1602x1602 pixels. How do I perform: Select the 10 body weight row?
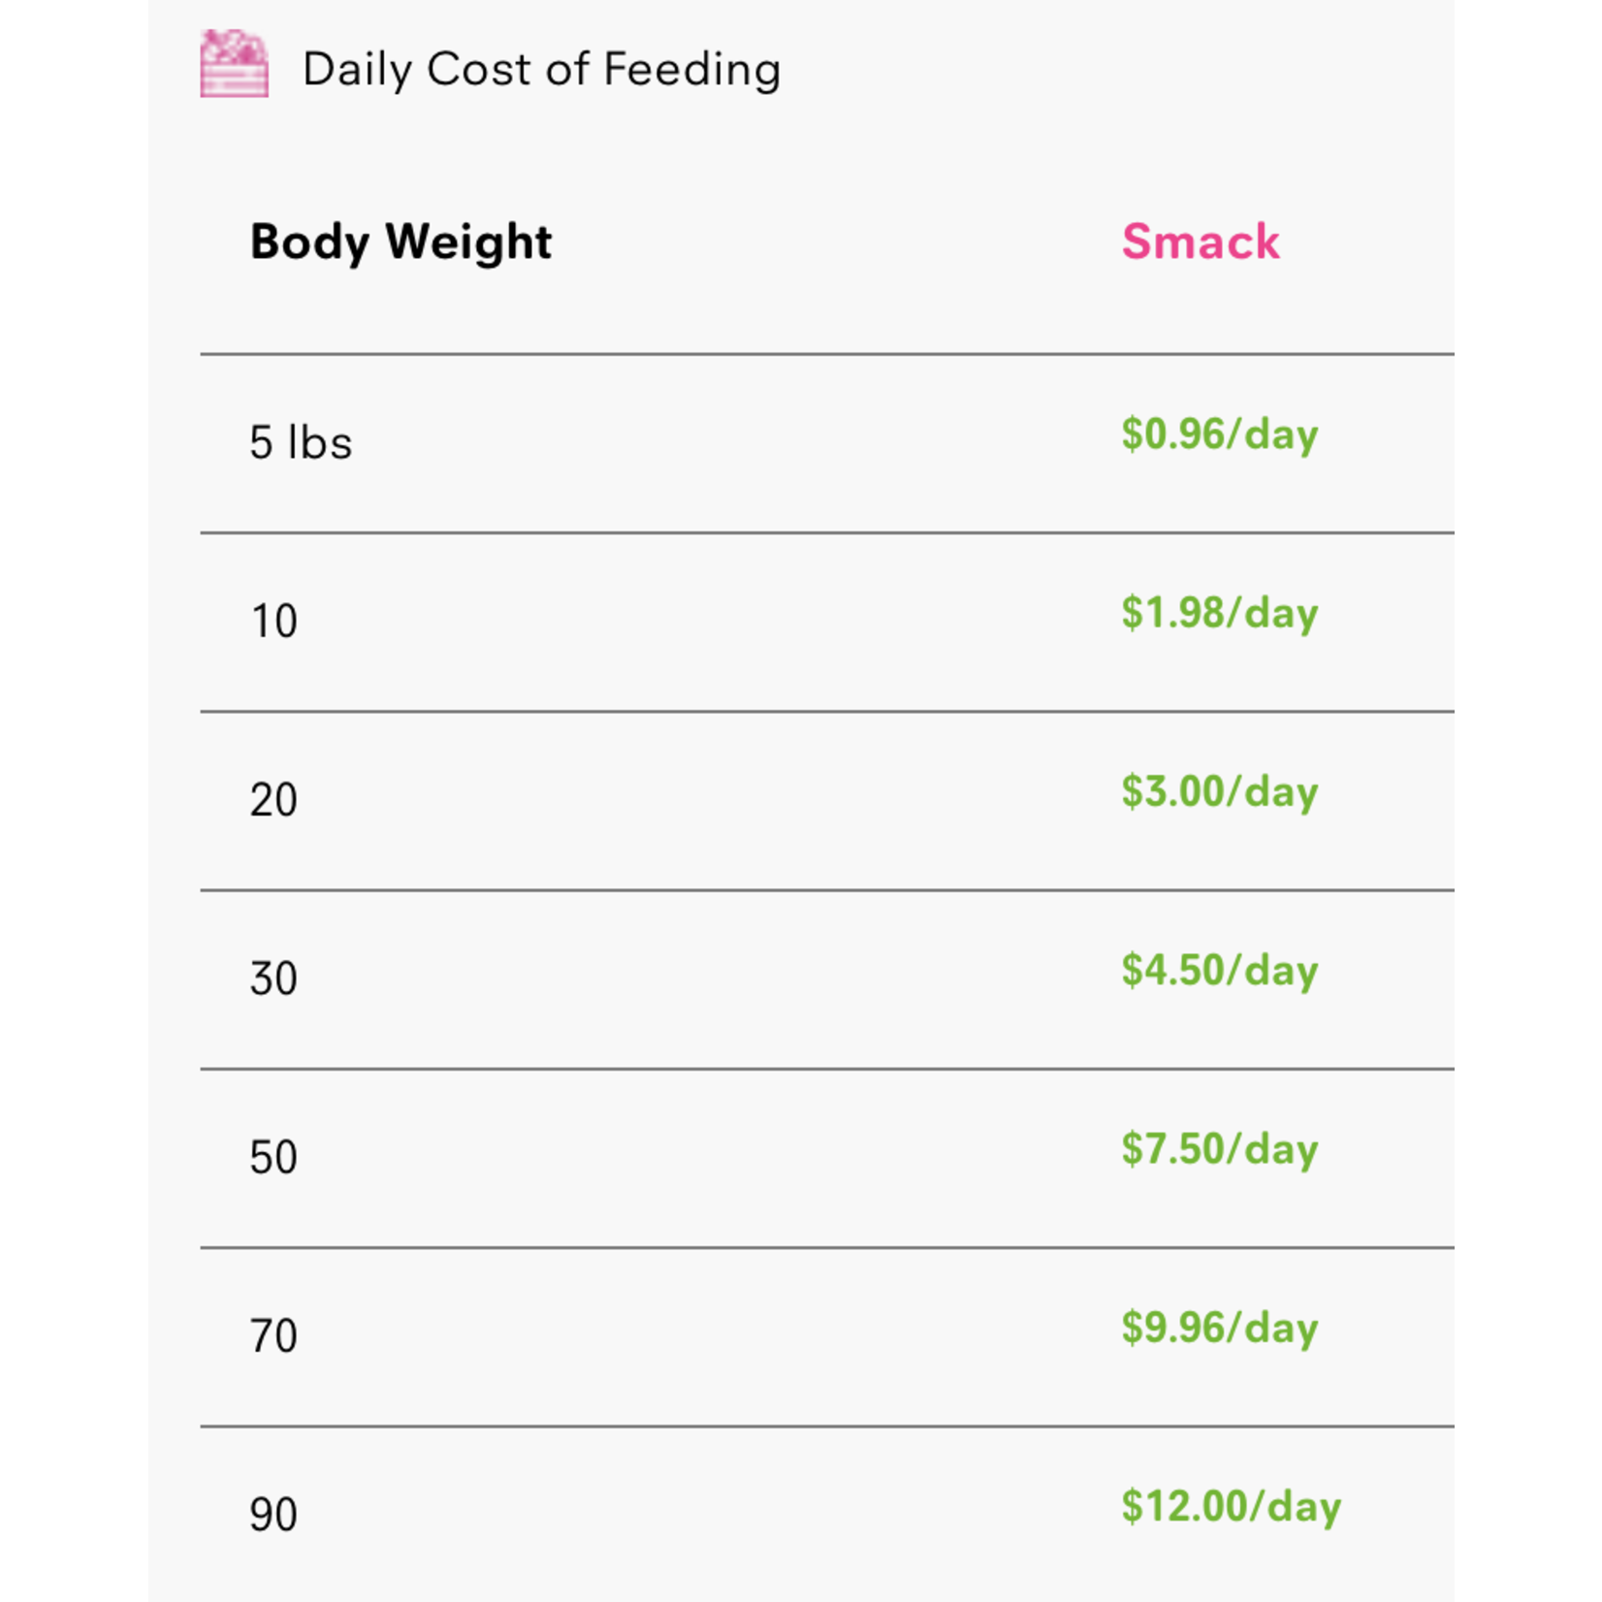[827, 623]
